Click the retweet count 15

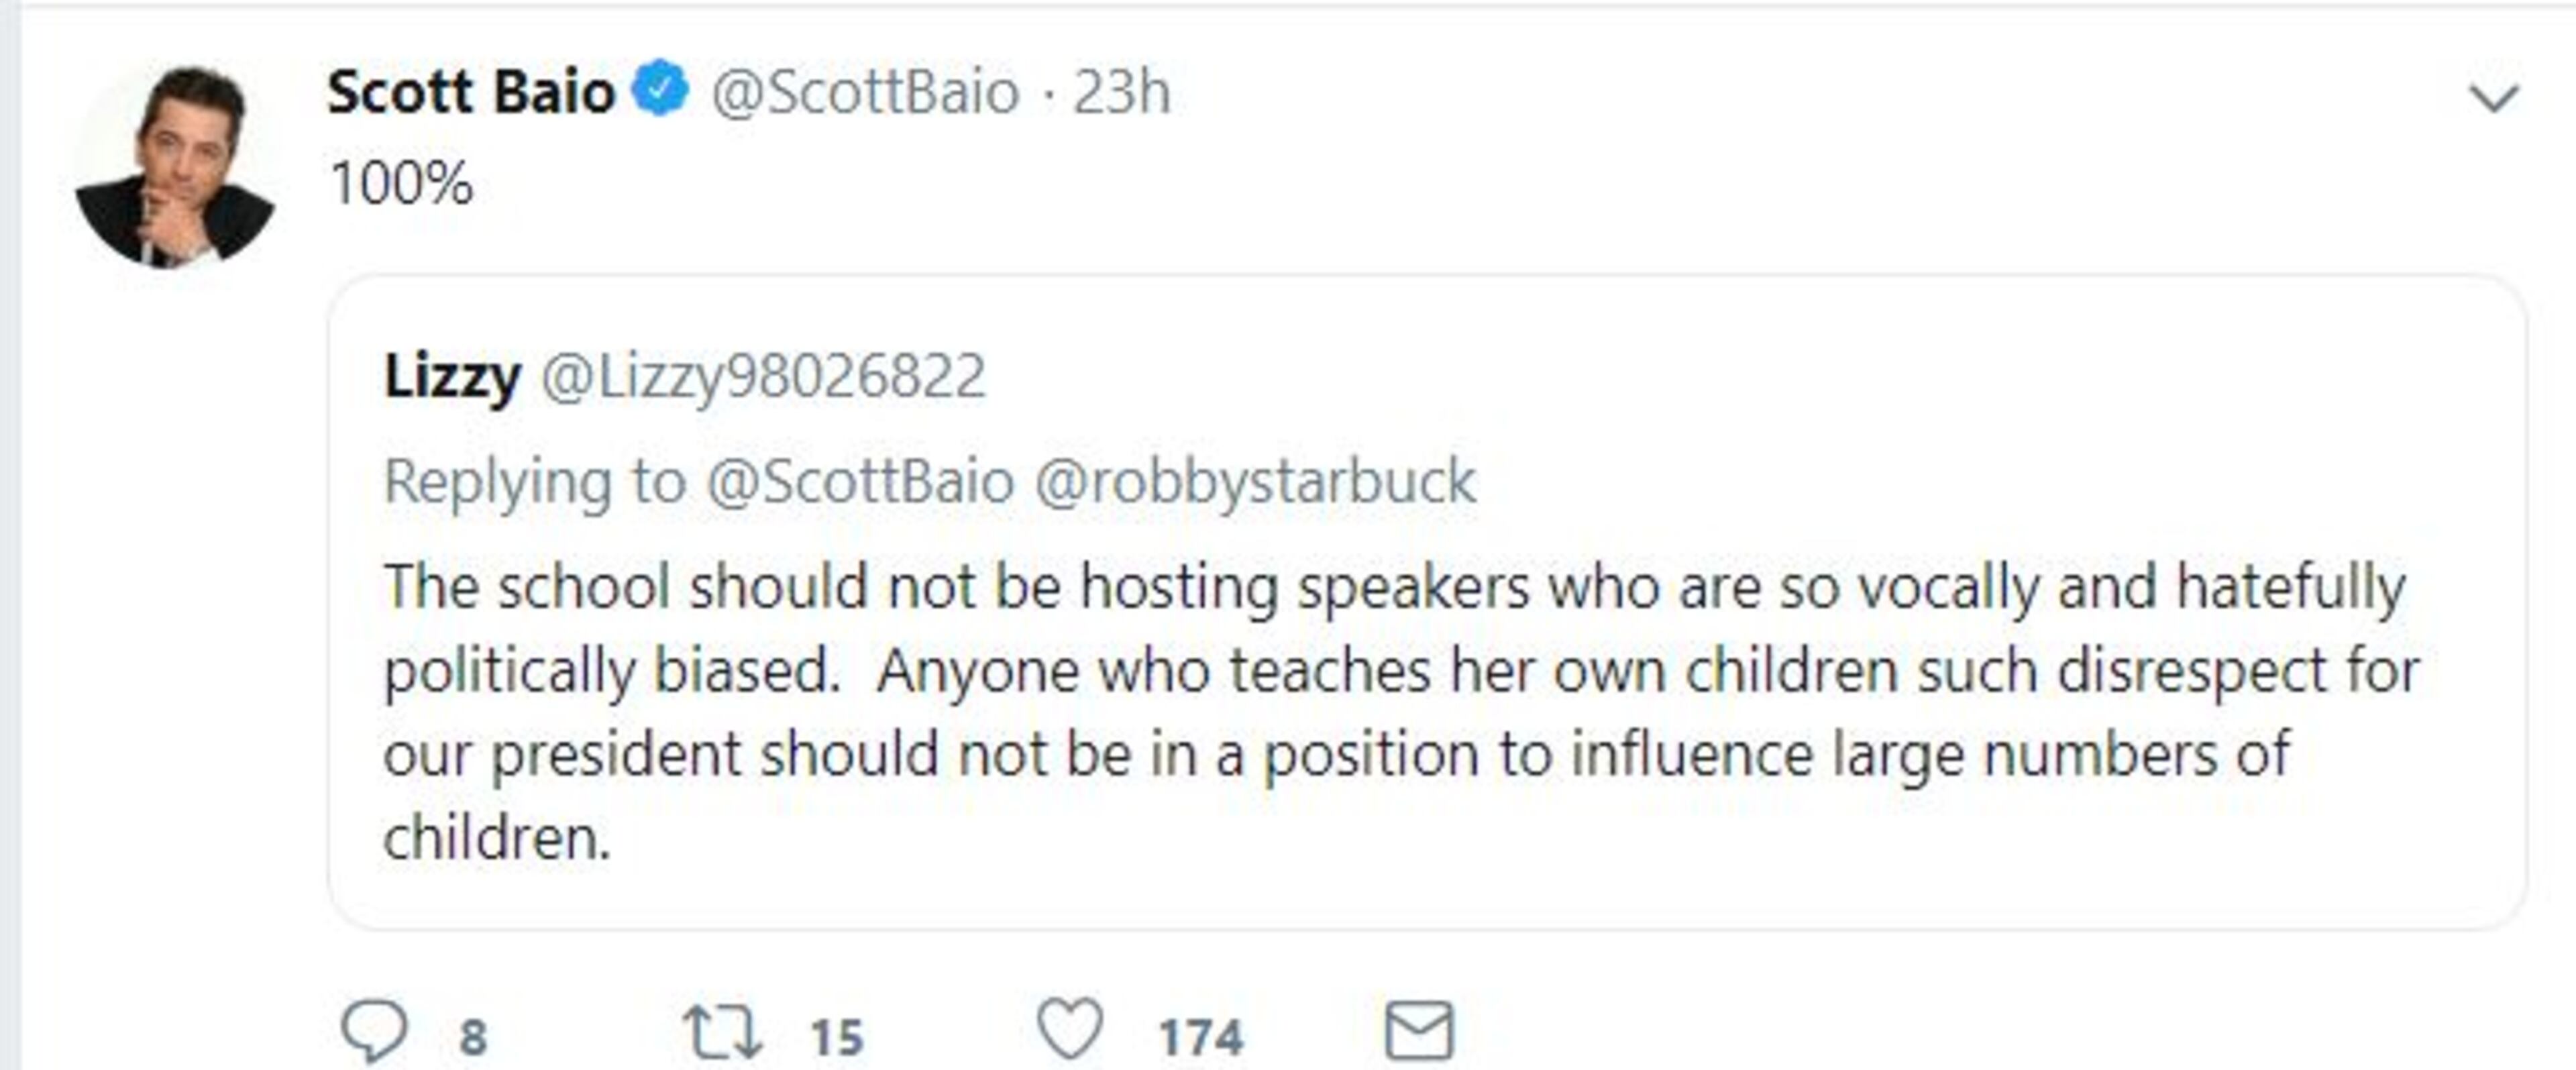click(x=836, y=1037)
